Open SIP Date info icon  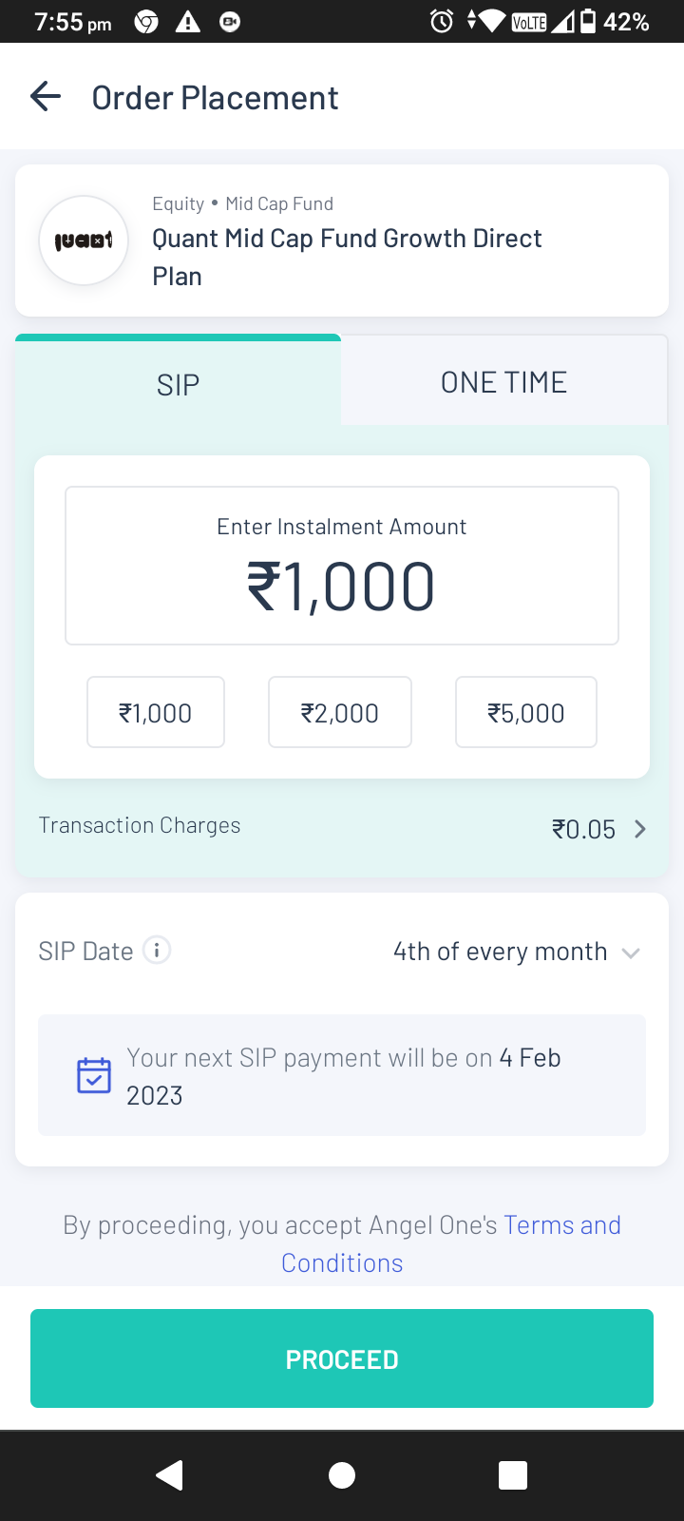click(157, 950)
